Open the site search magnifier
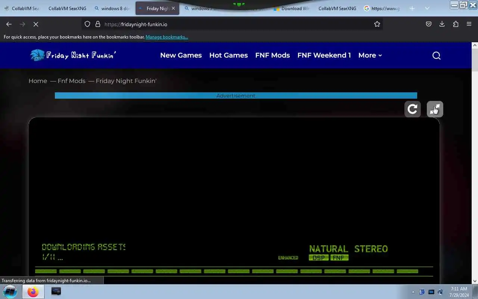 (437, 55)
